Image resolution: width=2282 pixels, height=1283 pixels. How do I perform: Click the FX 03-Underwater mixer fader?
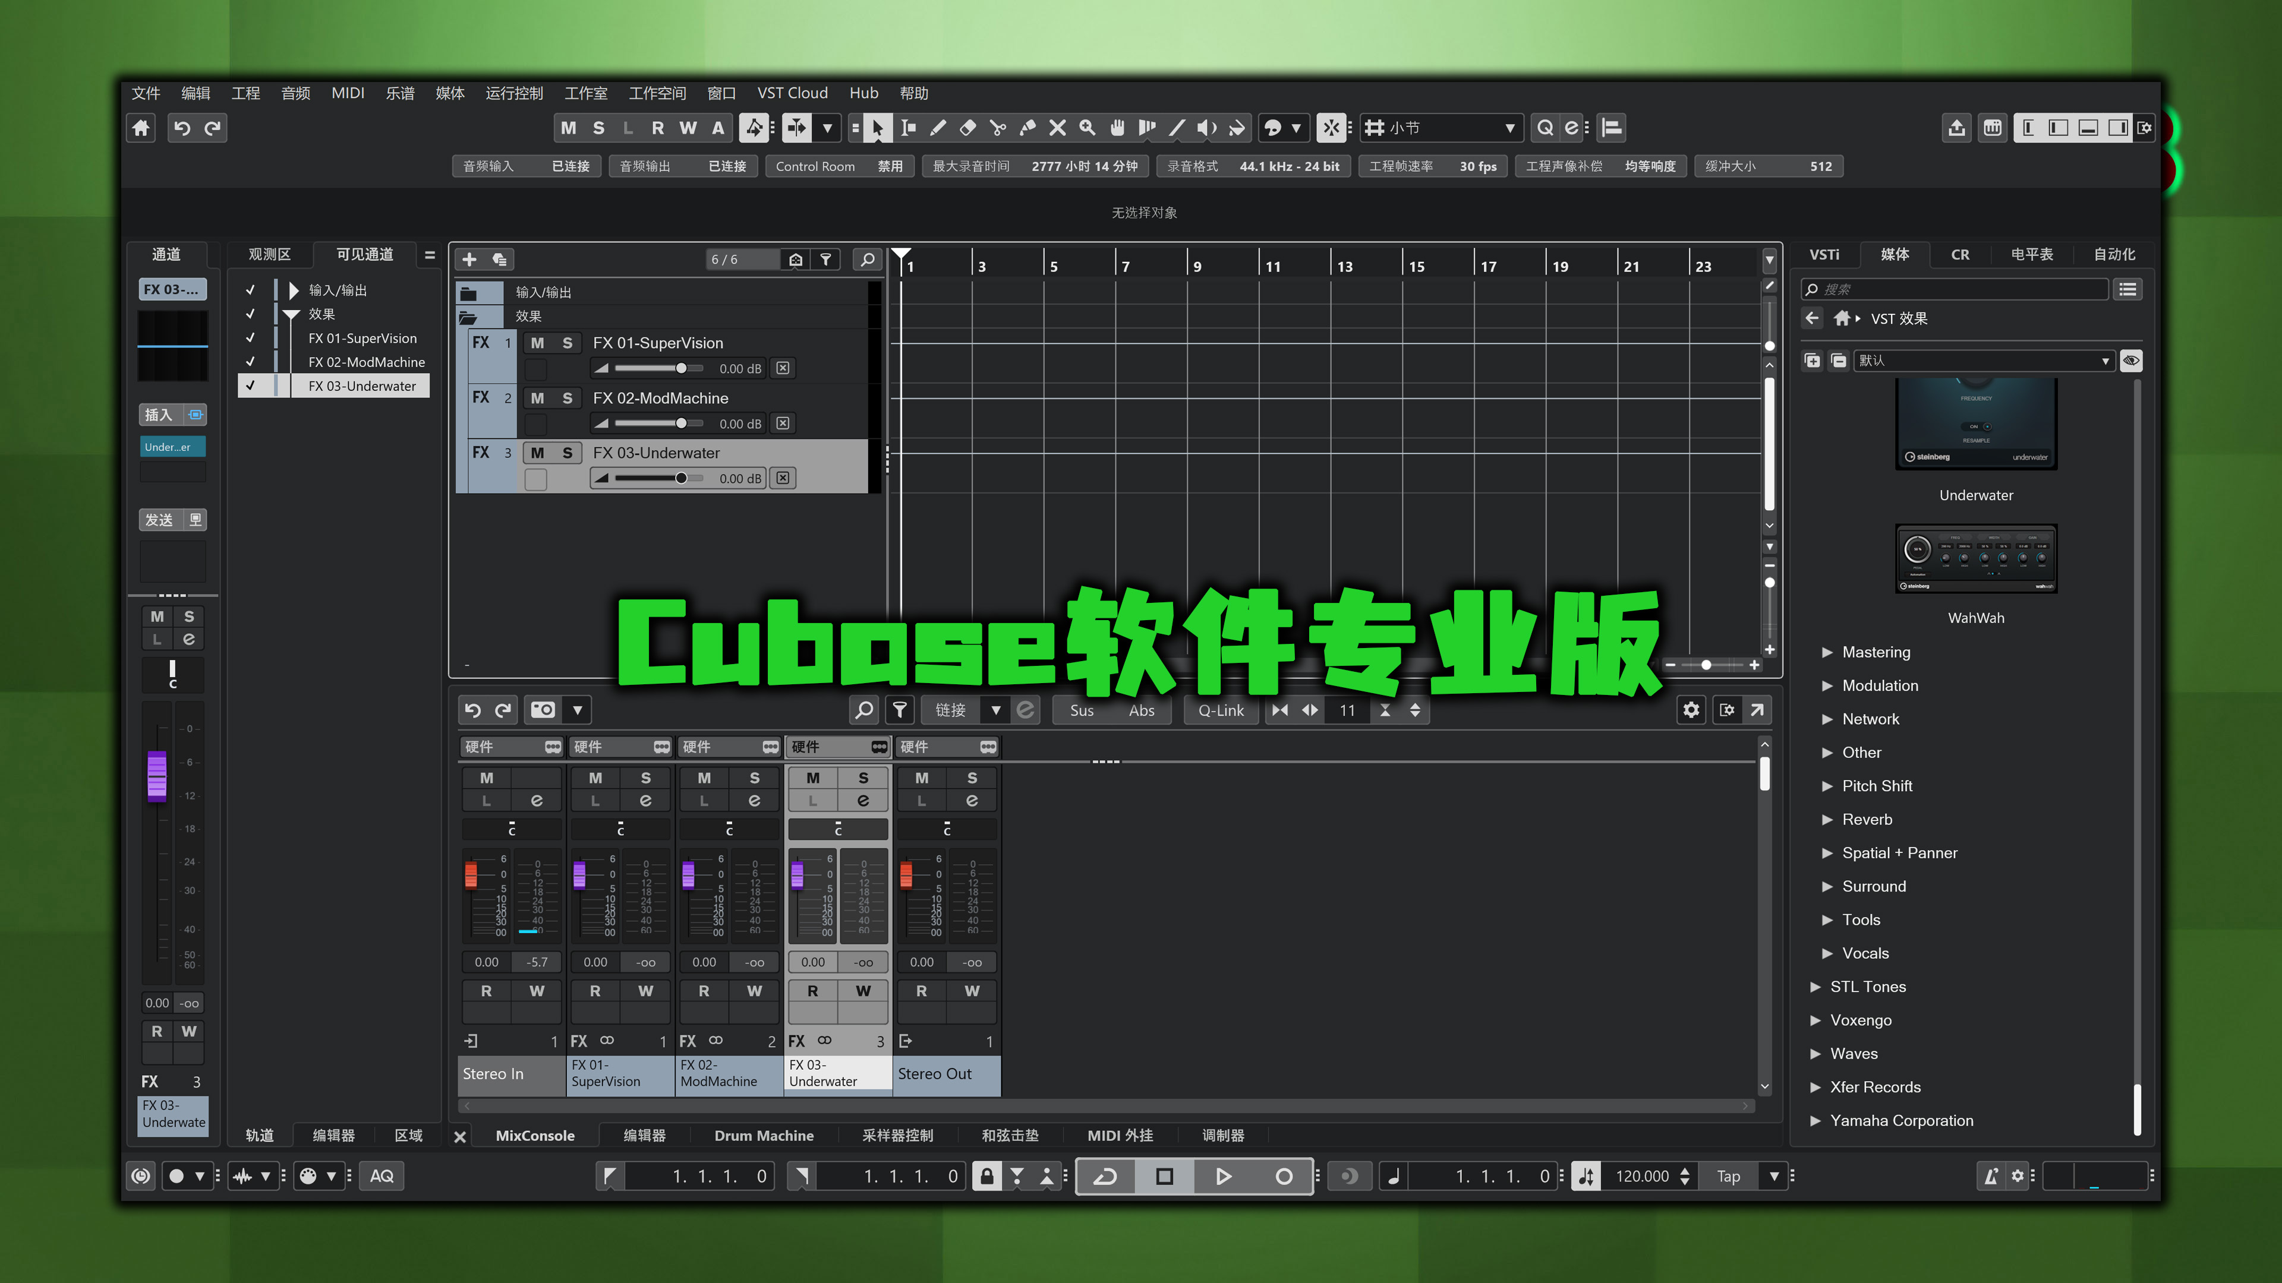point(798,876)
